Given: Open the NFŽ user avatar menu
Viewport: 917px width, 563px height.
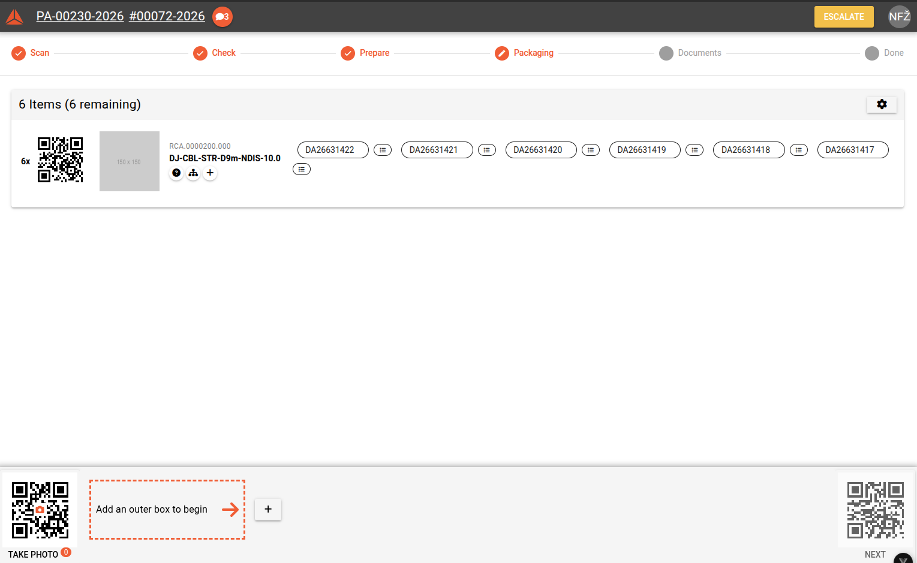Looking at the screenshot, I should click(x=899, y=17).
